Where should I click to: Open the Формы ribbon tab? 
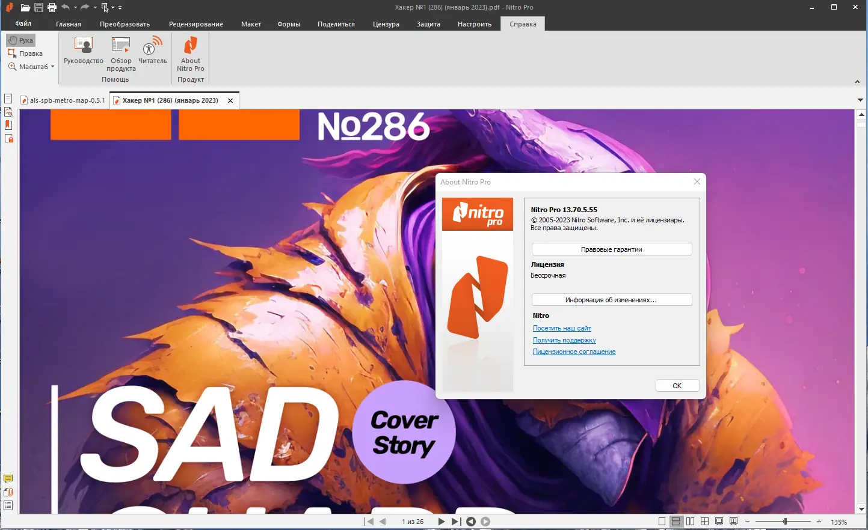tap(289, 24)
